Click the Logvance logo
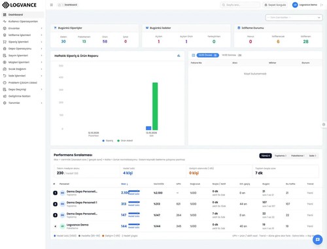The width and height of the screenshot is (327, 249). pyautogui.click(x=19, y=5)
